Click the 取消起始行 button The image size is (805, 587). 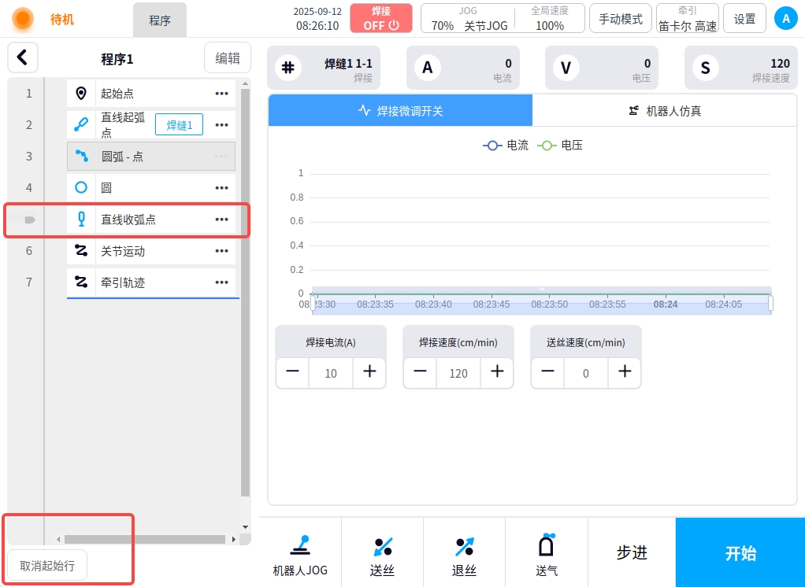pos(47,566)
